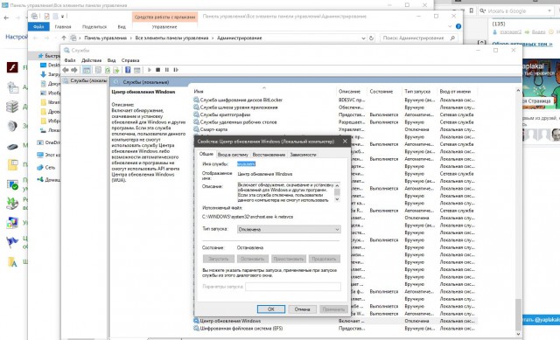Click Все элементы панели управления breadcrumb
This screenshot has width=560, height=340.
coord(171,38)
